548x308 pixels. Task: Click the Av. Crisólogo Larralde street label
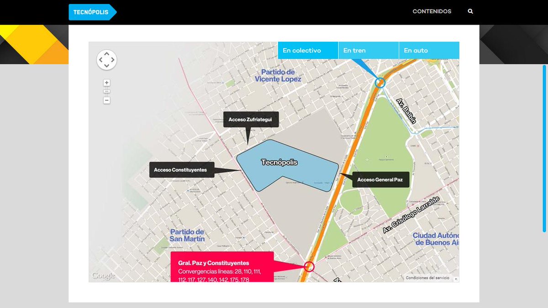(411, 215)
